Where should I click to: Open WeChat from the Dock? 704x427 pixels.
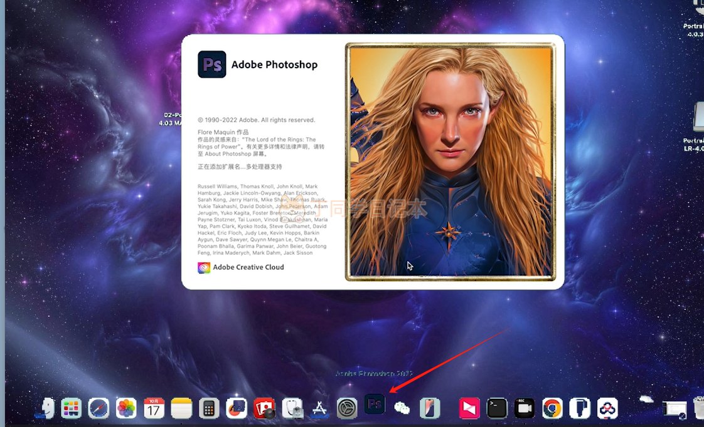(x=402, y=408)
